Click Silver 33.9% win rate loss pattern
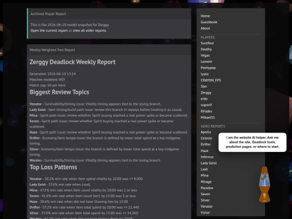This screenshot has width=292, height=219. 84,213
